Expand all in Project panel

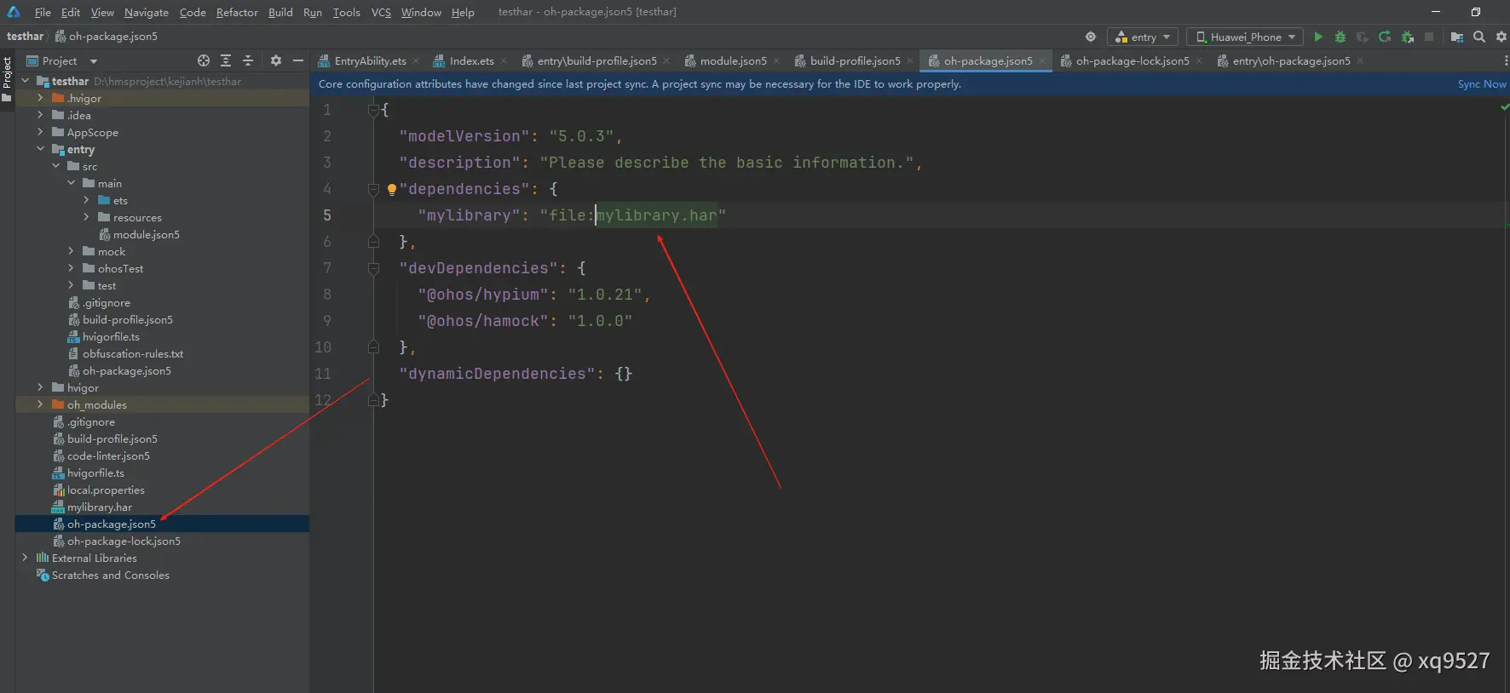coord(226,60)
